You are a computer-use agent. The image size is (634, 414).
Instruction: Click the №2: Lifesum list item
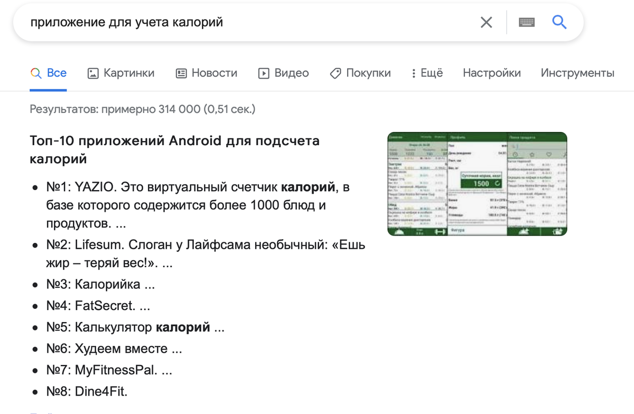click(206, 254)
